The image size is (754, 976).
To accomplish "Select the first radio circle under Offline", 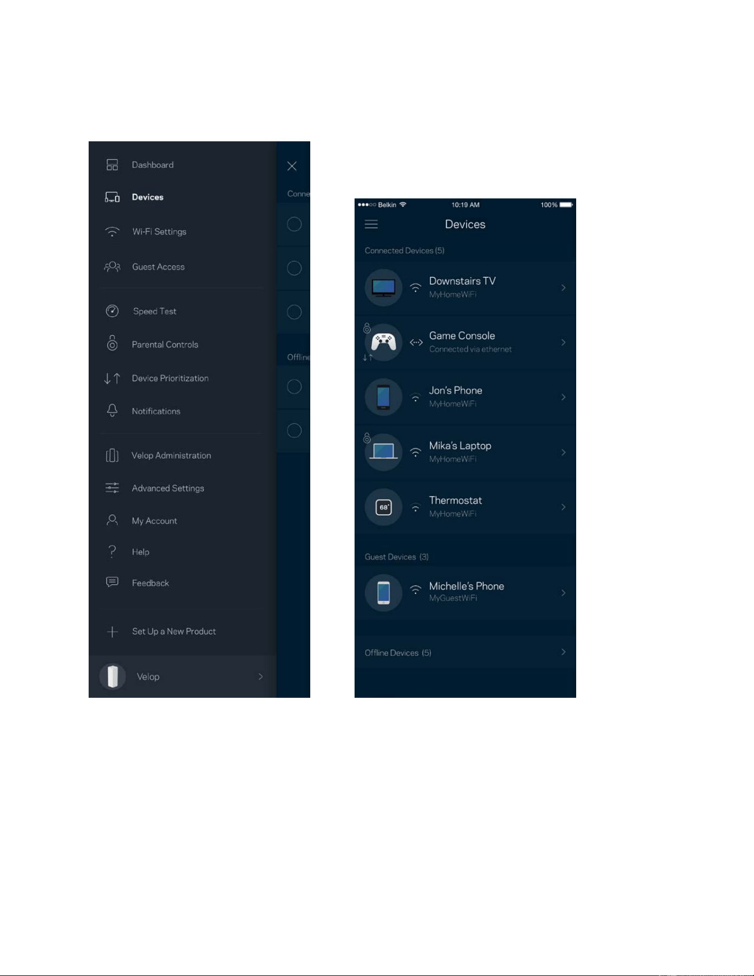I will pos(294,386).
